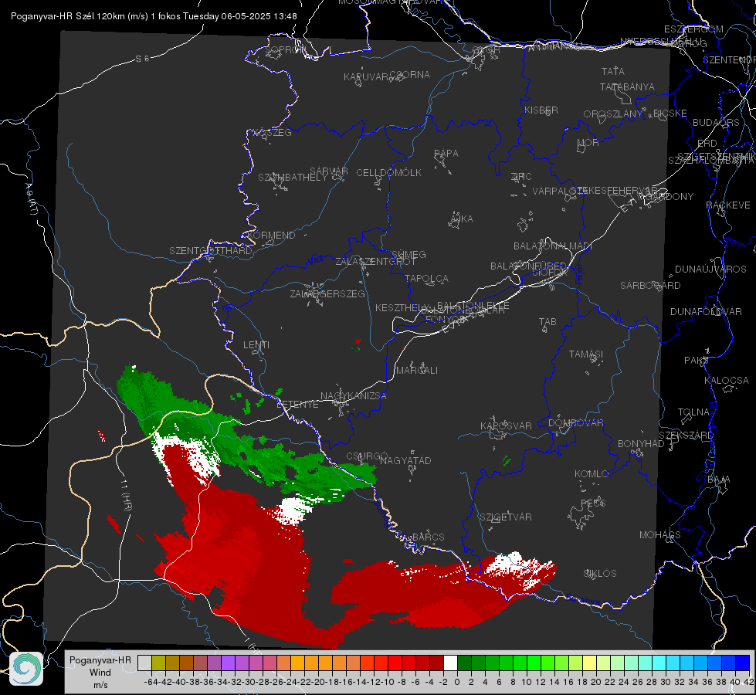This screenshot has height=695, width=756.
Task: Click the PECS city label
Action: [x=592, y=503]
